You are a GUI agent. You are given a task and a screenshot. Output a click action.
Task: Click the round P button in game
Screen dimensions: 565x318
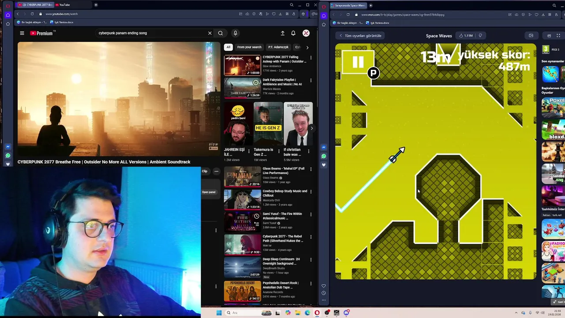373,73
